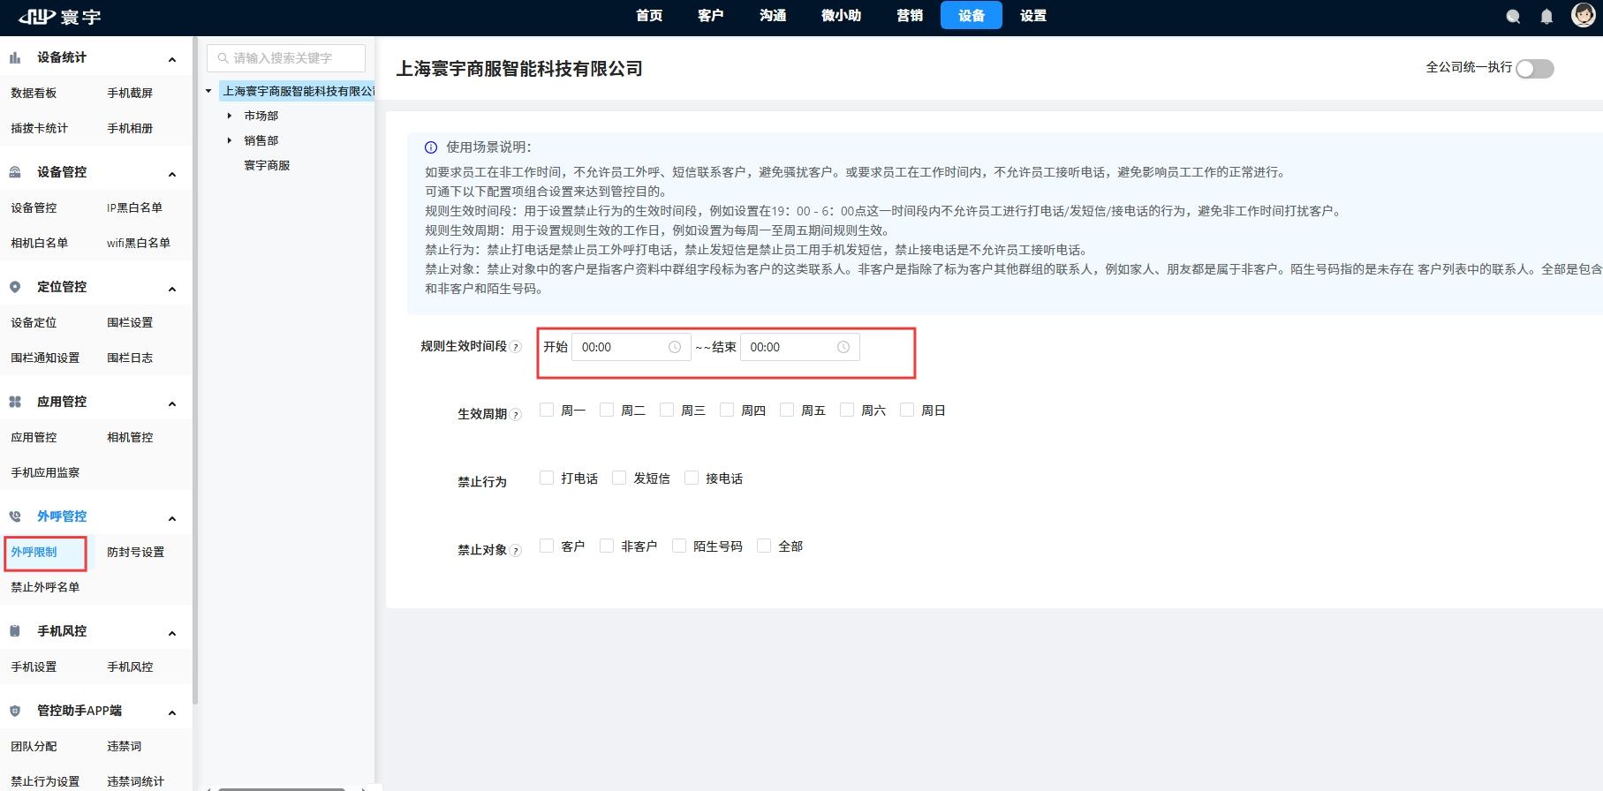Open 禁止外呼名单 sidebar link
The image size is (1603, 791).
(45, 587)
